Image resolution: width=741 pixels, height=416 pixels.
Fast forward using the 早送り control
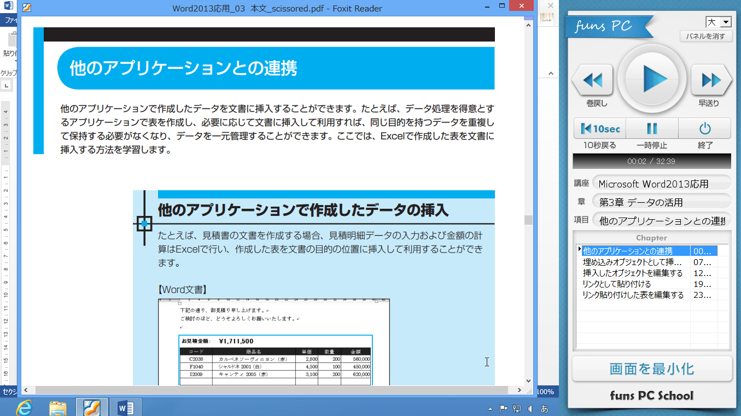pyautogui.click(x=712, y=80)
